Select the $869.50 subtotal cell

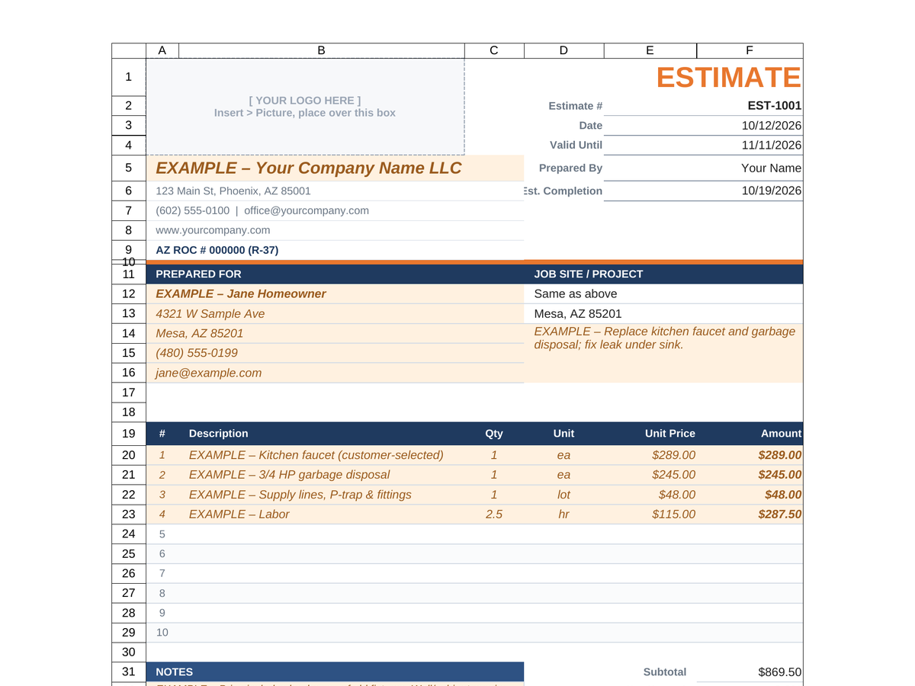750,672
